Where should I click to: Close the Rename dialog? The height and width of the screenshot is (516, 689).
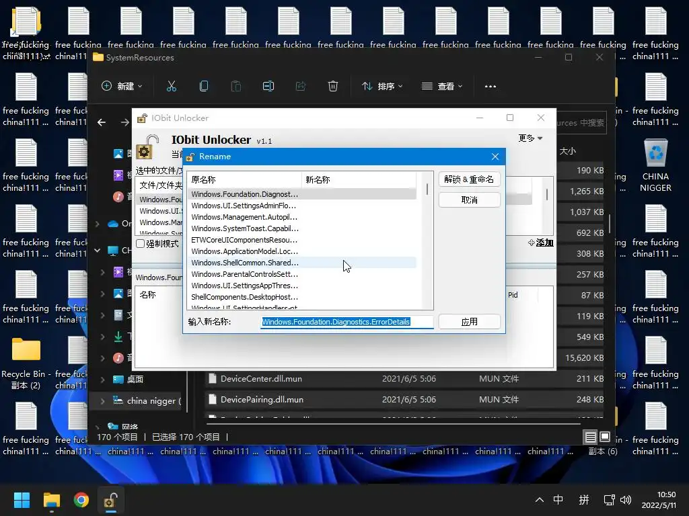495,157
